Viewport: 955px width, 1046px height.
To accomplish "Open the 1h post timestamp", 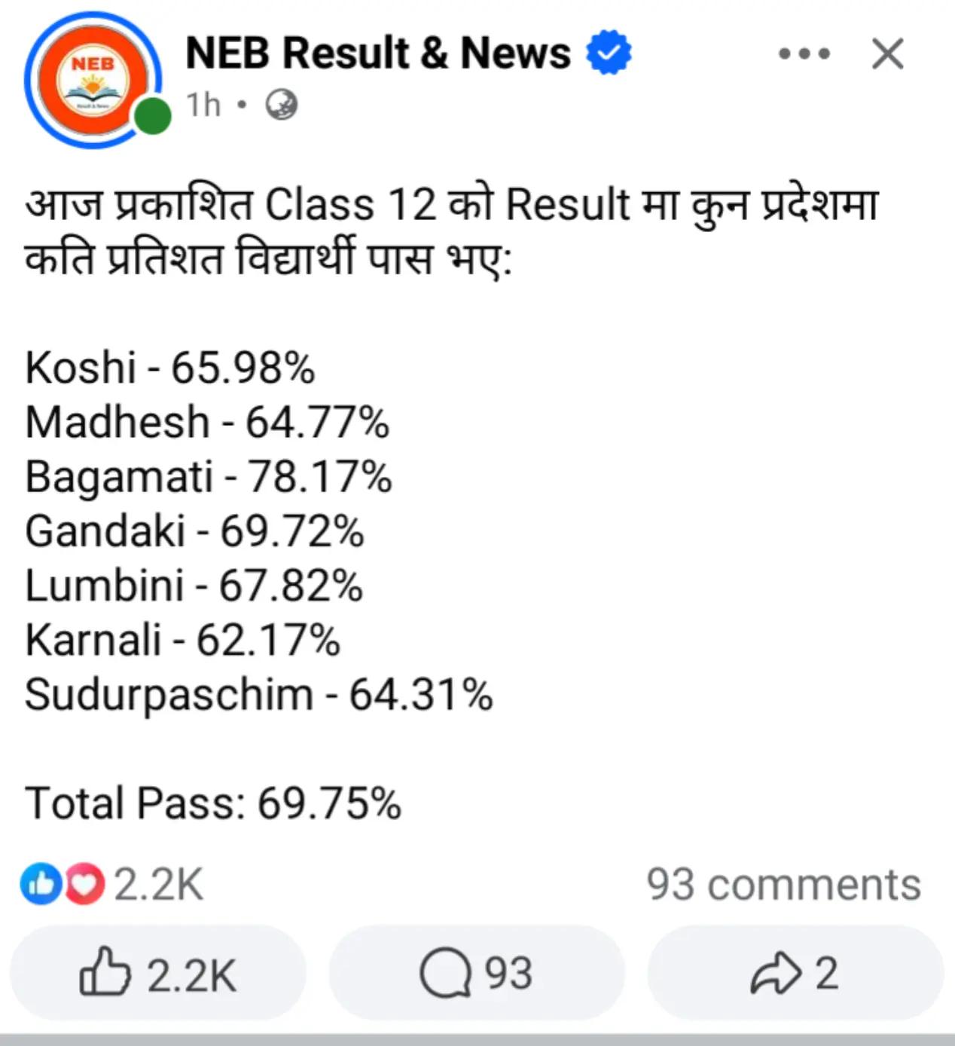I will pyautogui.click(x=203, y=105).
